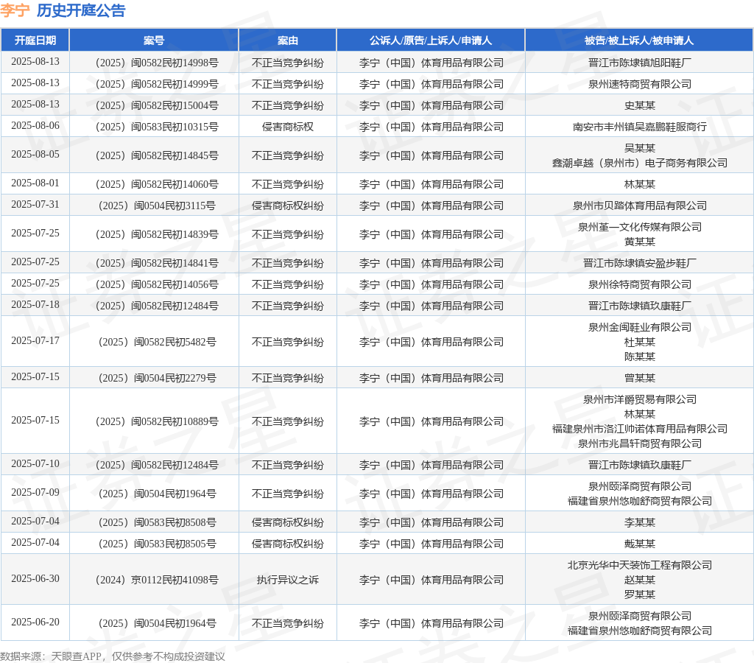Click defendant 史某某
Viewport: 754px width, 663px height.
(x=640, y=105)
